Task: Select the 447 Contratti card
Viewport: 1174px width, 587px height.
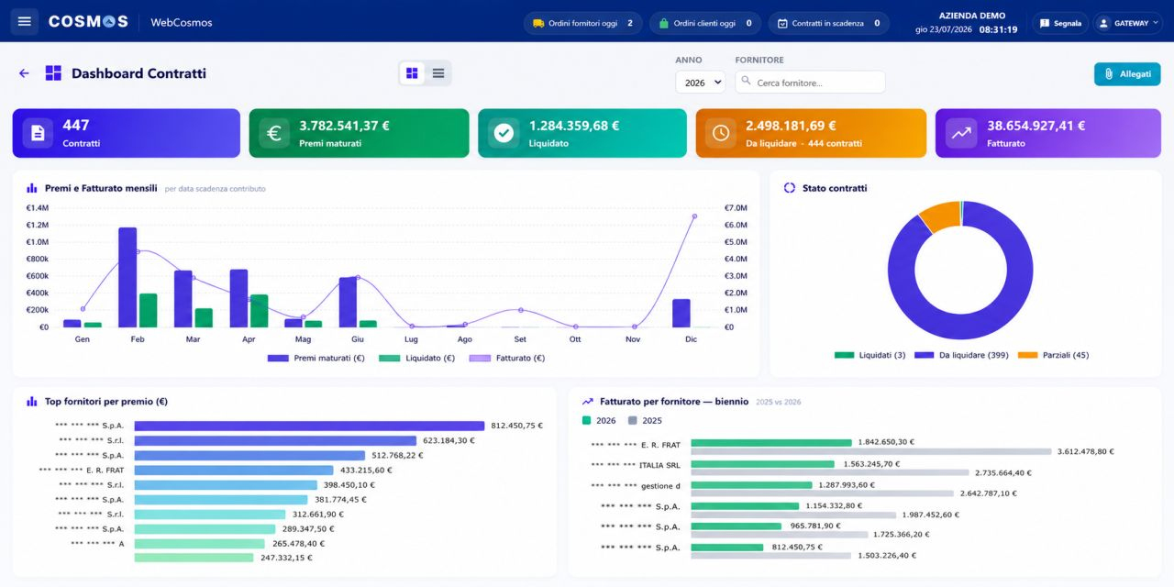Action: [x=127, y=133]
